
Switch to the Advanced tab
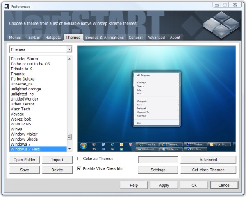click(156, 38)
